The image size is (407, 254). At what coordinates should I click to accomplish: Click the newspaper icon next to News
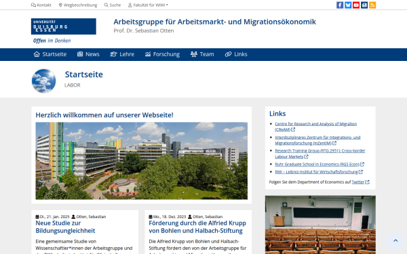(x=80, y=54)
